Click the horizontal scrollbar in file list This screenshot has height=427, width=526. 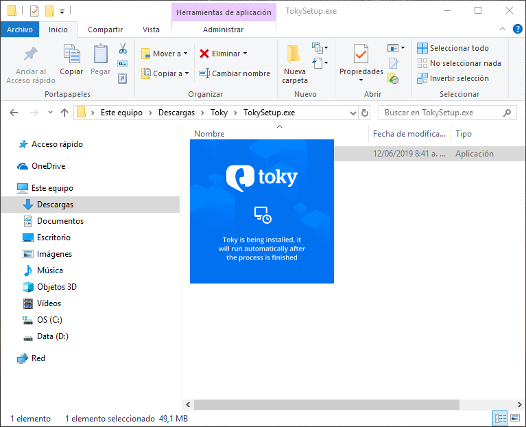pos(322,405)
